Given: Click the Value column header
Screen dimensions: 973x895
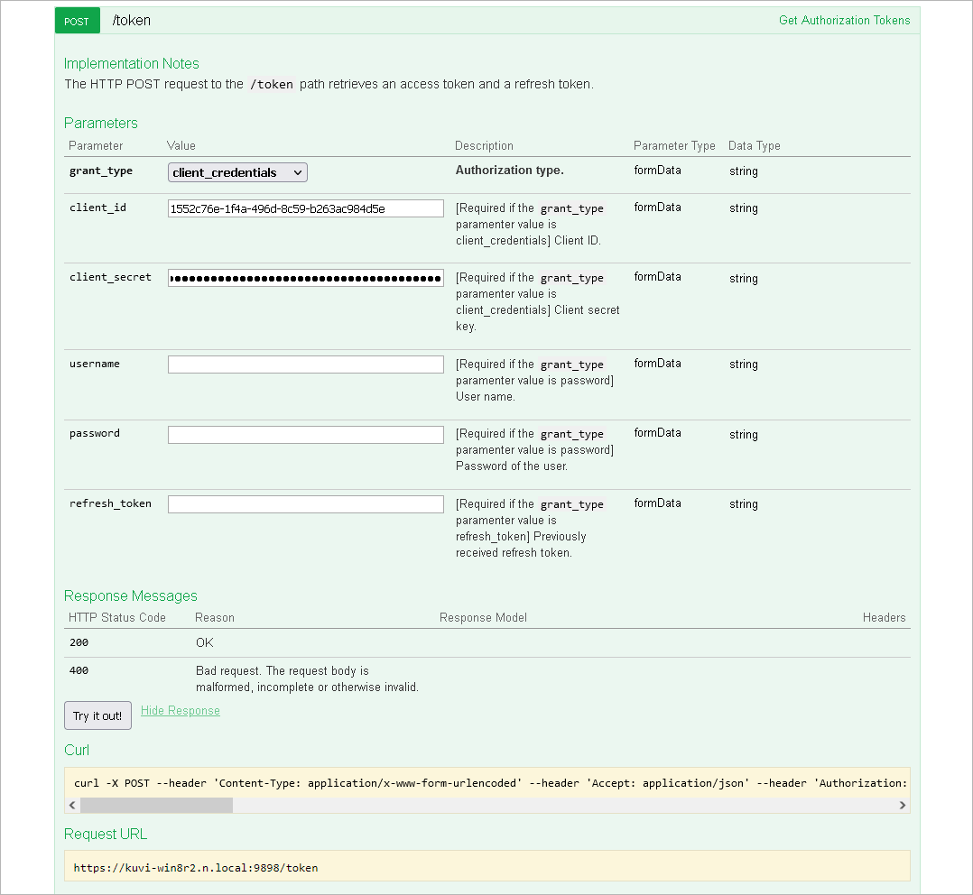Looking at the screenshot, I should [x=181, y=146].
